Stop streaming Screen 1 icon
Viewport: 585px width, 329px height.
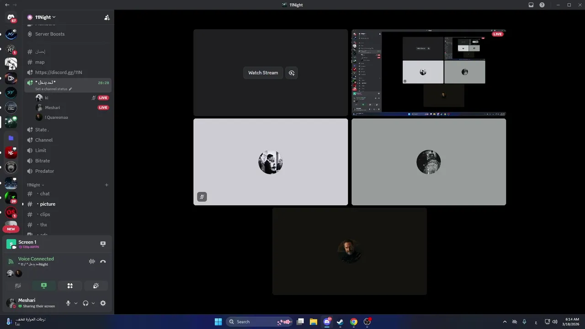coord(103,244)
